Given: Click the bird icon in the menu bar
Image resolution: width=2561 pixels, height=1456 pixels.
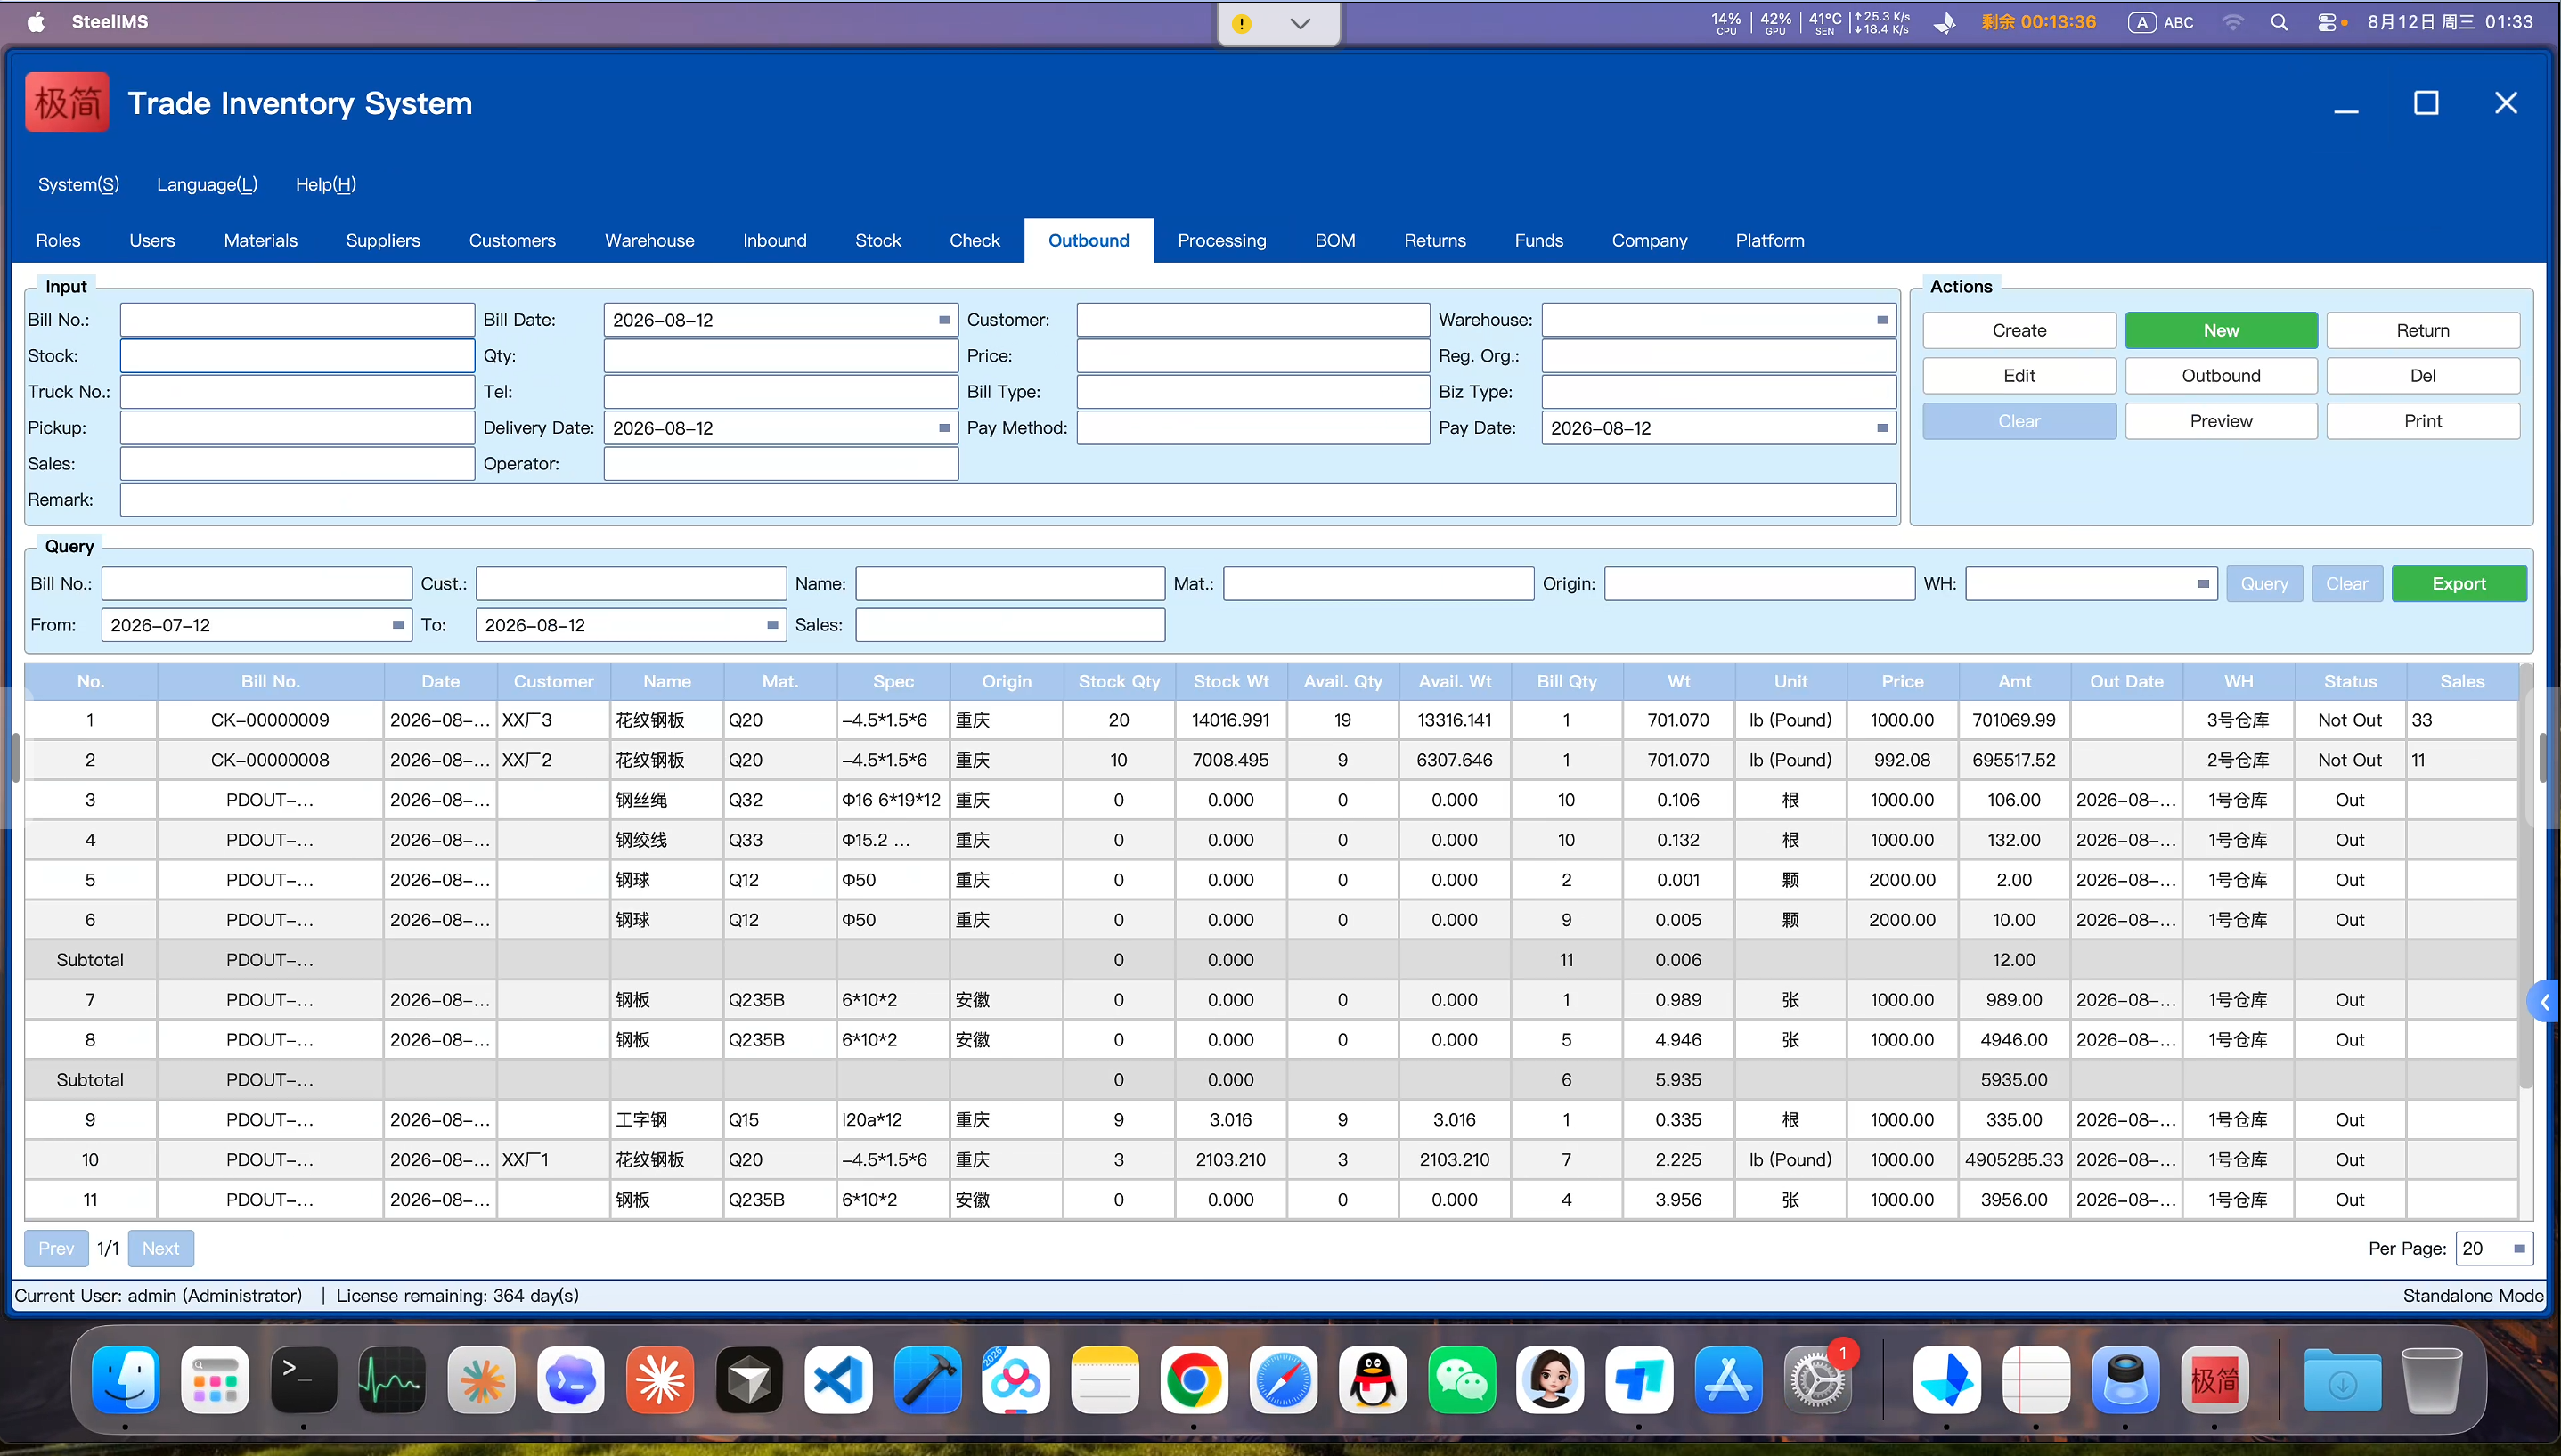Looking at the screenshot, I should click(1945, 22).
